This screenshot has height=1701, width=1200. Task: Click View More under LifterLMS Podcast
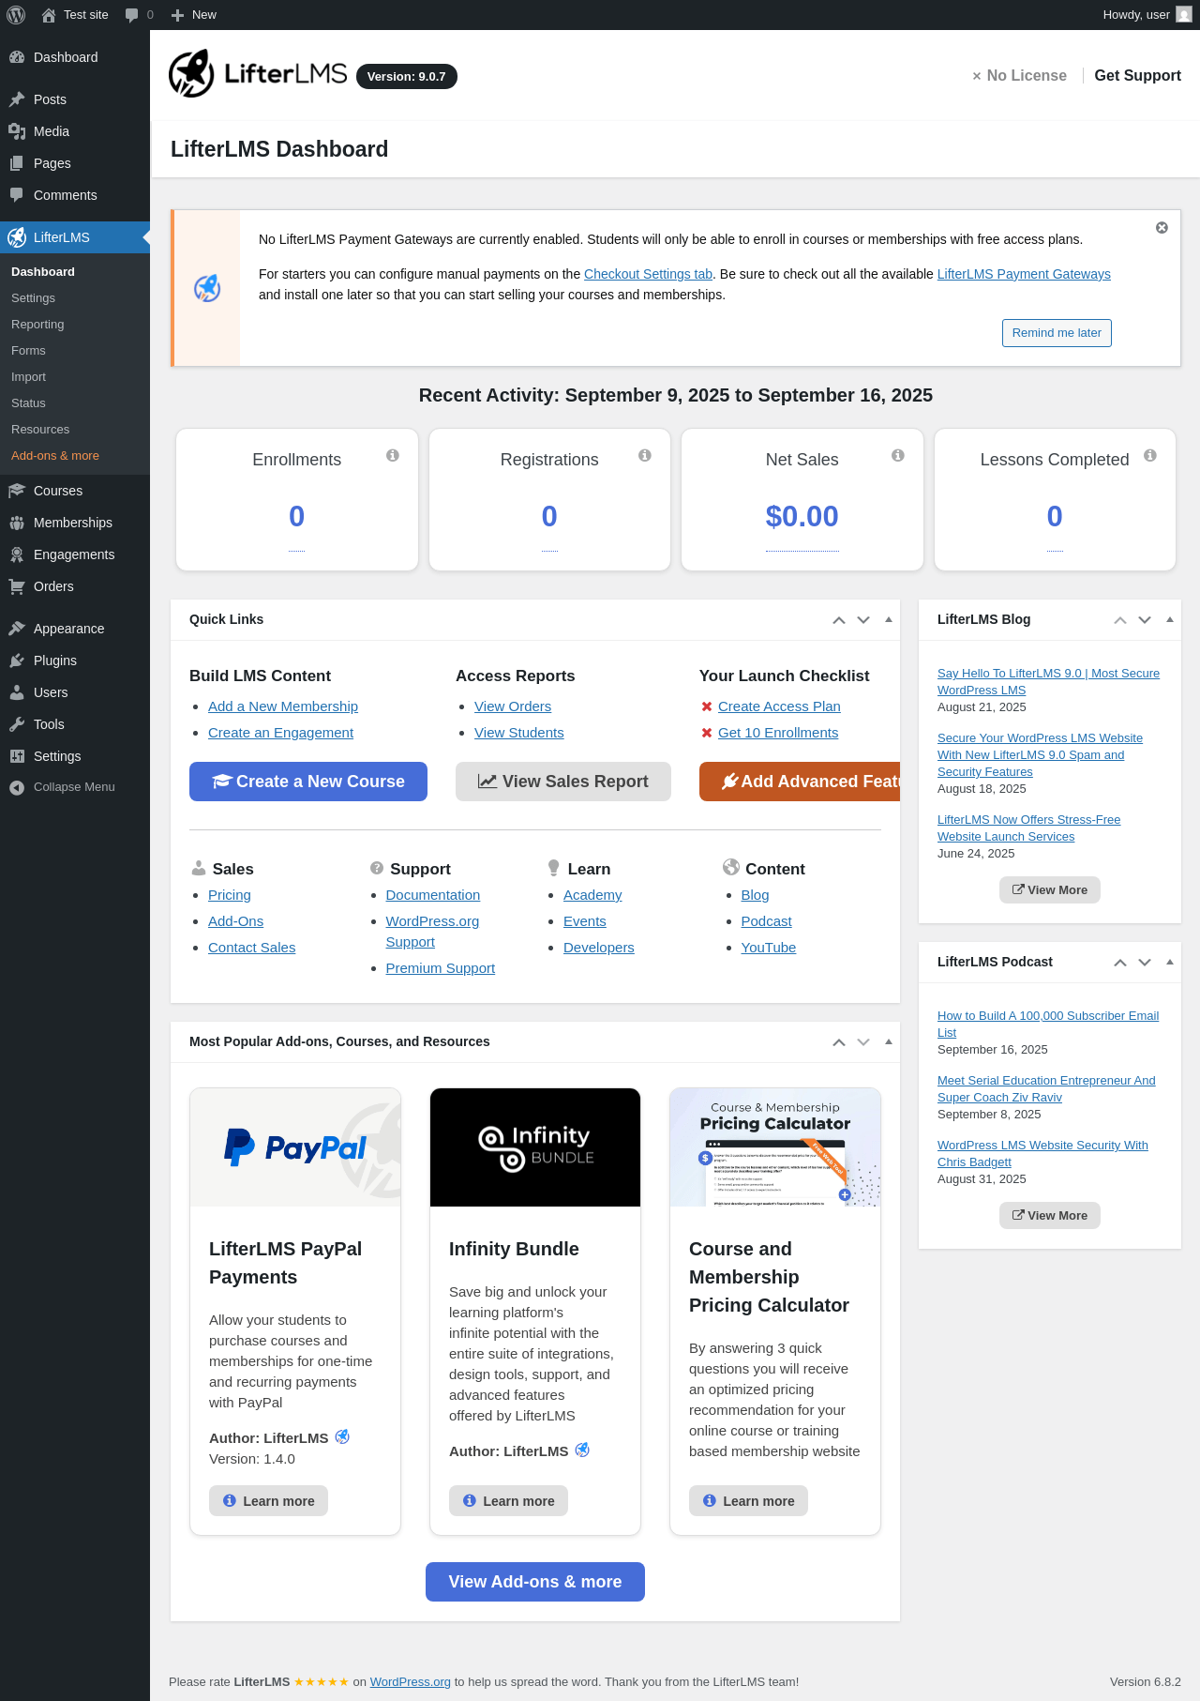tap(1050, 1216)
